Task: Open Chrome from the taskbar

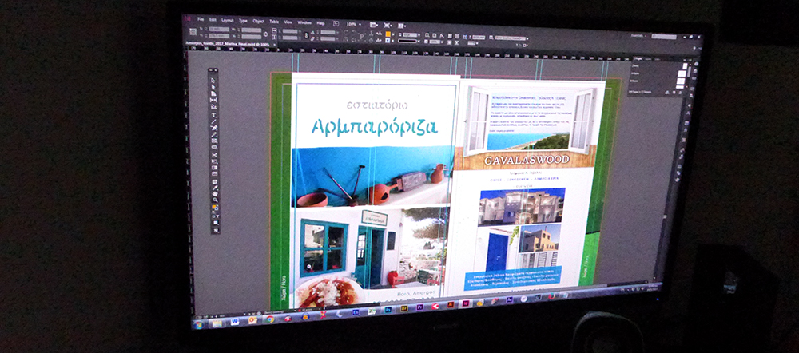Action: [269, 319]
